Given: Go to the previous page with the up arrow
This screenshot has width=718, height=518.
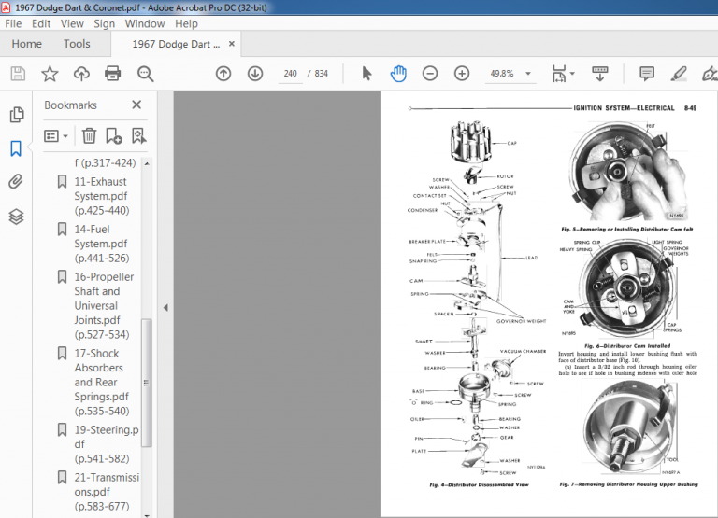Looking at the screenshot, I should 223,74.
